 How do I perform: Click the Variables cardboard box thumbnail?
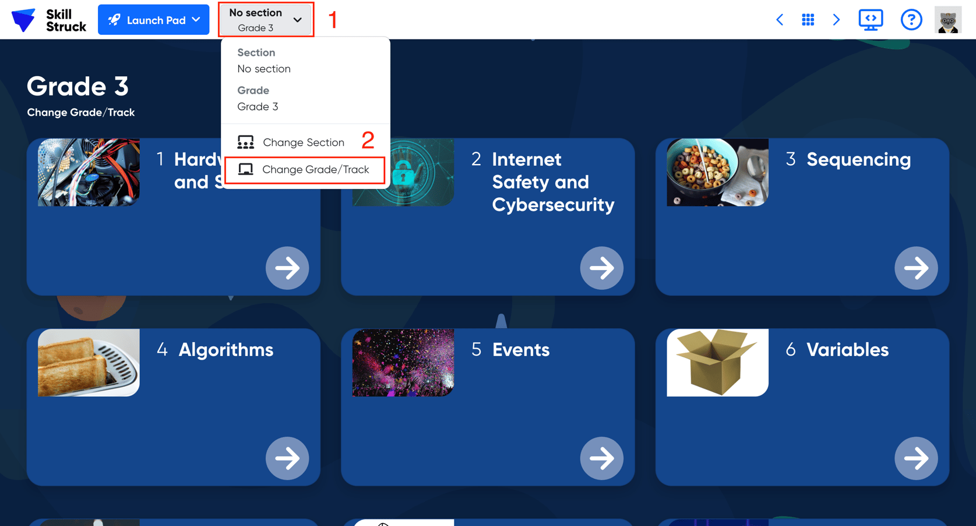tap(717, 362)
